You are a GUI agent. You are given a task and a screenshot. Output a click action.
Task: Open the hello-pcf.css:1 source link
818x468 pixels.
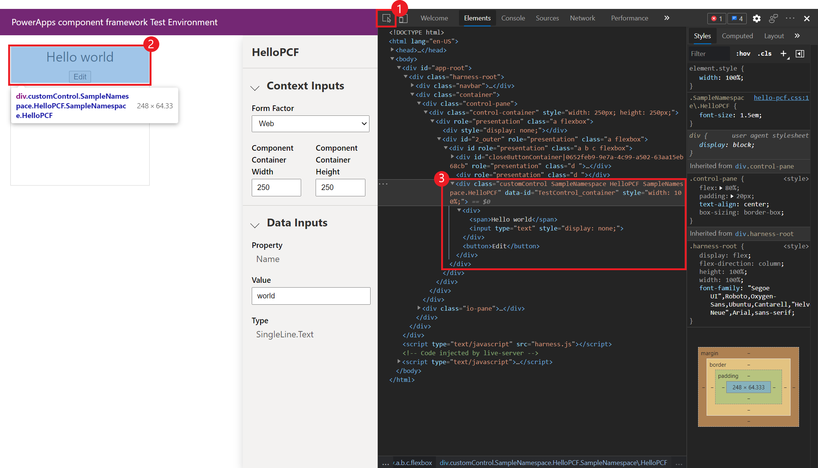(781, 98)
